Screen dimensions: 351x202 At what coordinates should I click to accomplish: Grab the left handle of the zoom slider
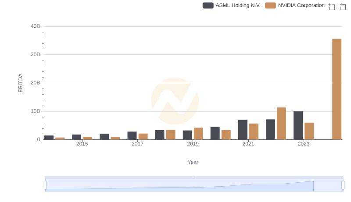coord(45,185)
